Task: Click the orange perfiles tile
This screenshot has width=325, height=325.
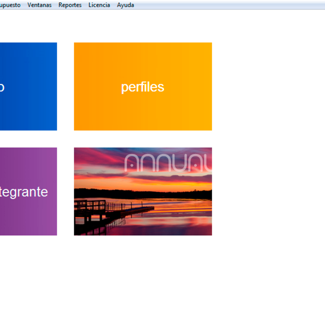Action: pyautogui.click(x=143, y=87)
